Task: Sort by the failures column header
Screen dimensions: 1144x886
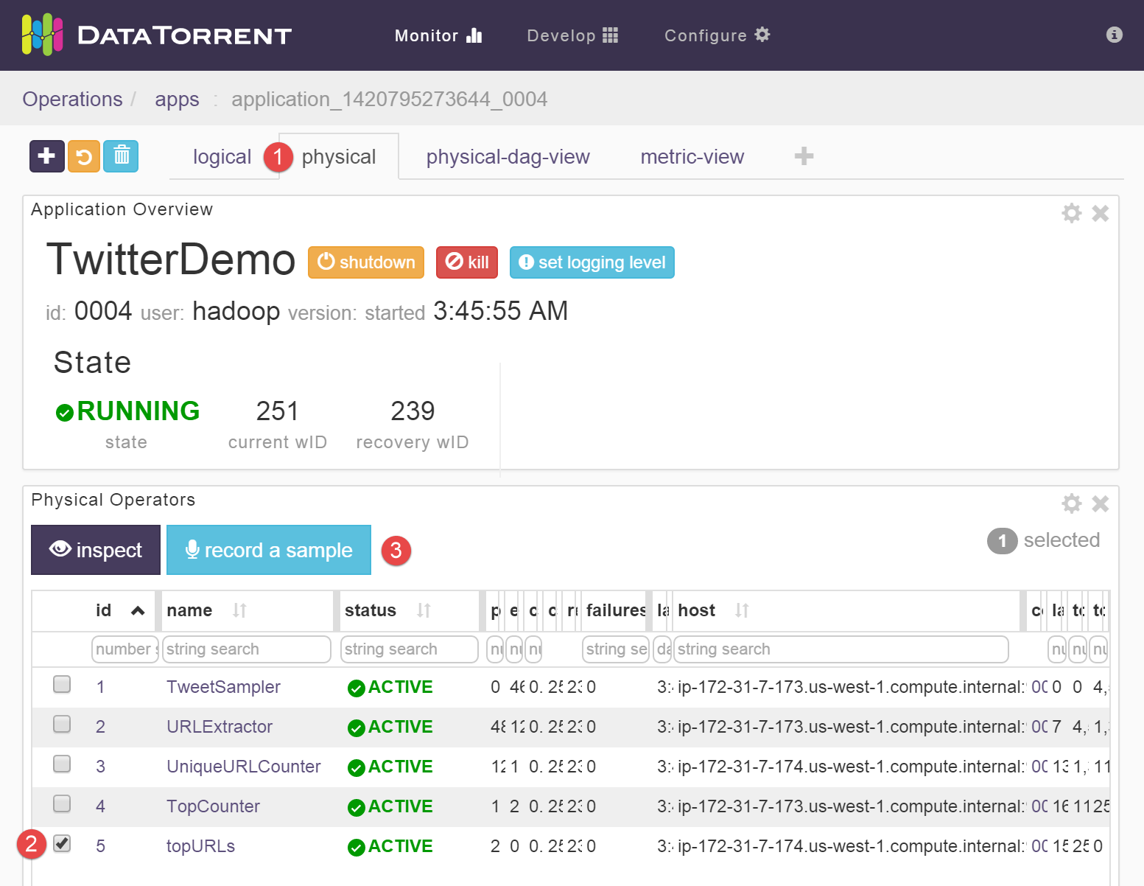Action: click(616, 610)
